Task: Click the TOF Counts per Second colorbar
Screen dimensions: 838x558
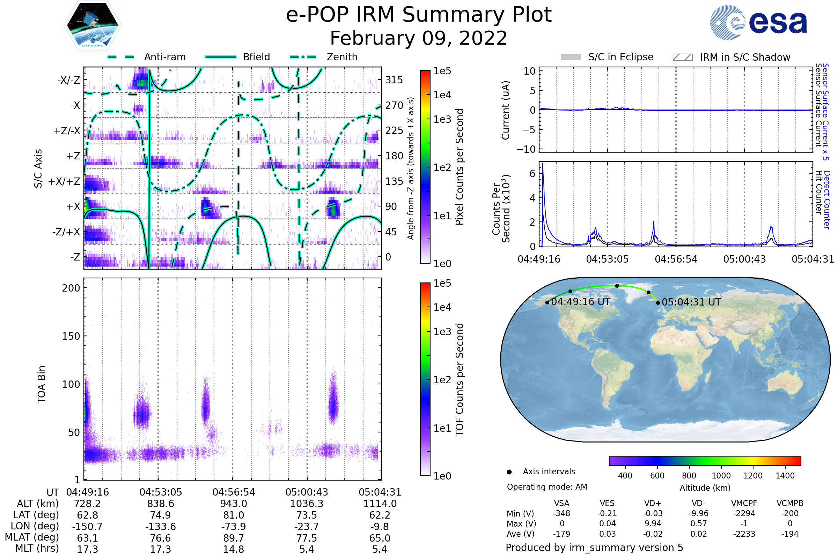Action: (x=425, y=379)
